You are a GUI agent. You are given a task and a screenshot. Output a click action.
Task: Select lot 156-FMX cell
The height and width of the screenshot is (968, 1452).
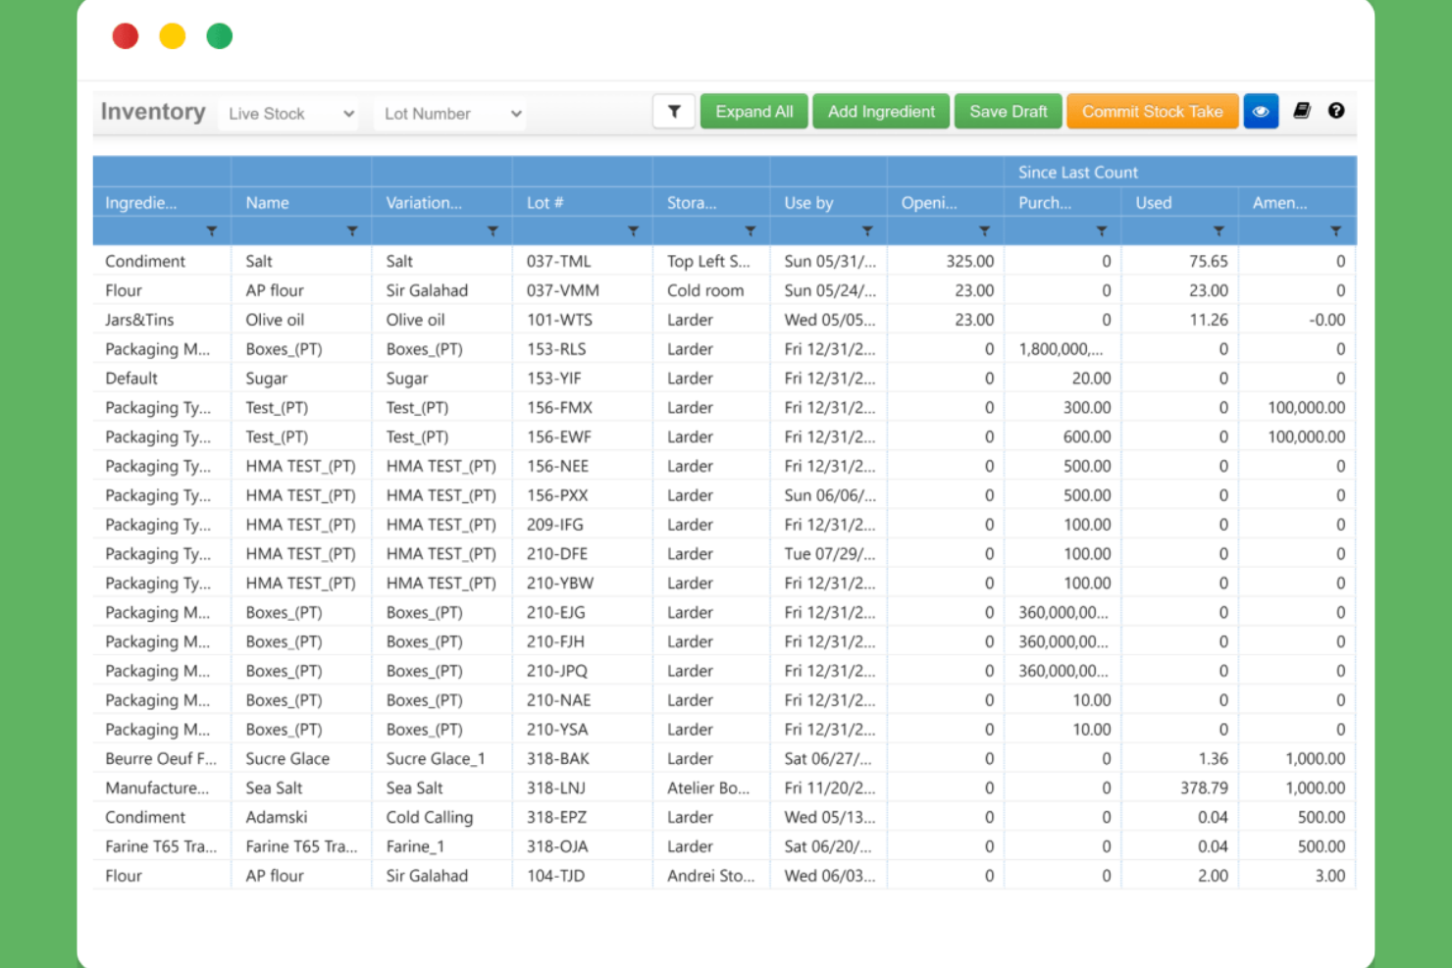[582, 407]
